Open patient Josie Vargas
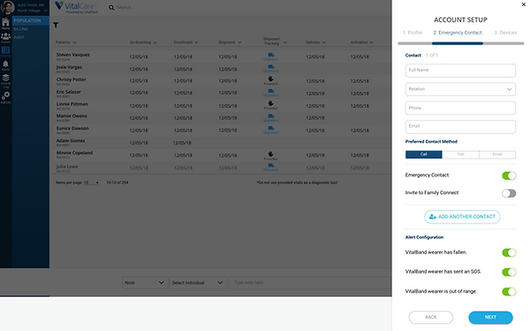The image size is (530, 331). pos(69,67)
